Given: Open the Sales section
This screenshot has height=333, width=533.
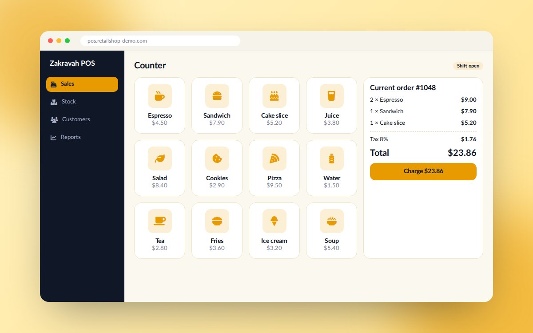Looking at the screenshot, I should [82, 84].
